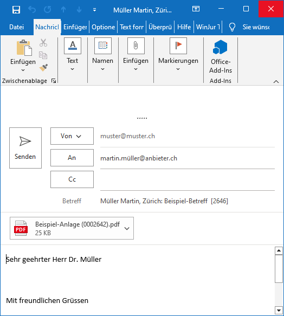284x316 pixels.
Task: Click the 'Mit freundlichen Grüssen' line
Action: point(47,300)
